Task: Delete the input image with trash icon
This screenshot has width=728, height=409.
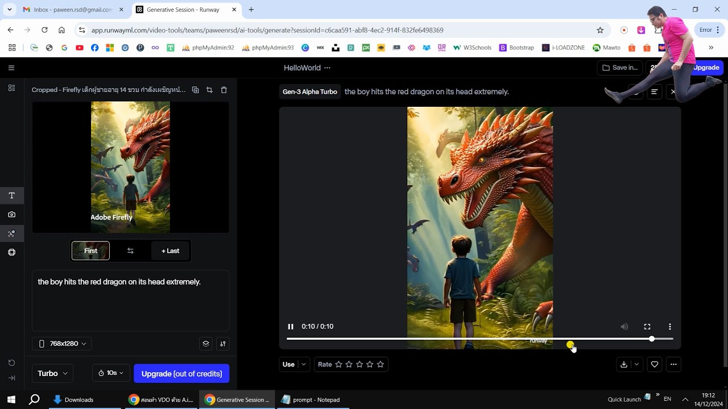Action: tap(224, 90)
